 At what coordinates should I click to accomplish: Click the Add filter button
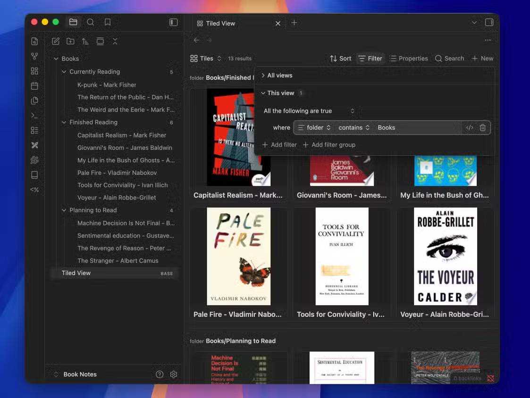point(279,145)
